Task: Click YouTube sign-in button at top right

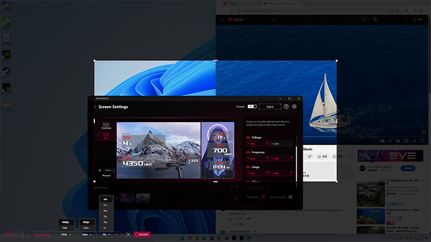Action: coord(418,19)
